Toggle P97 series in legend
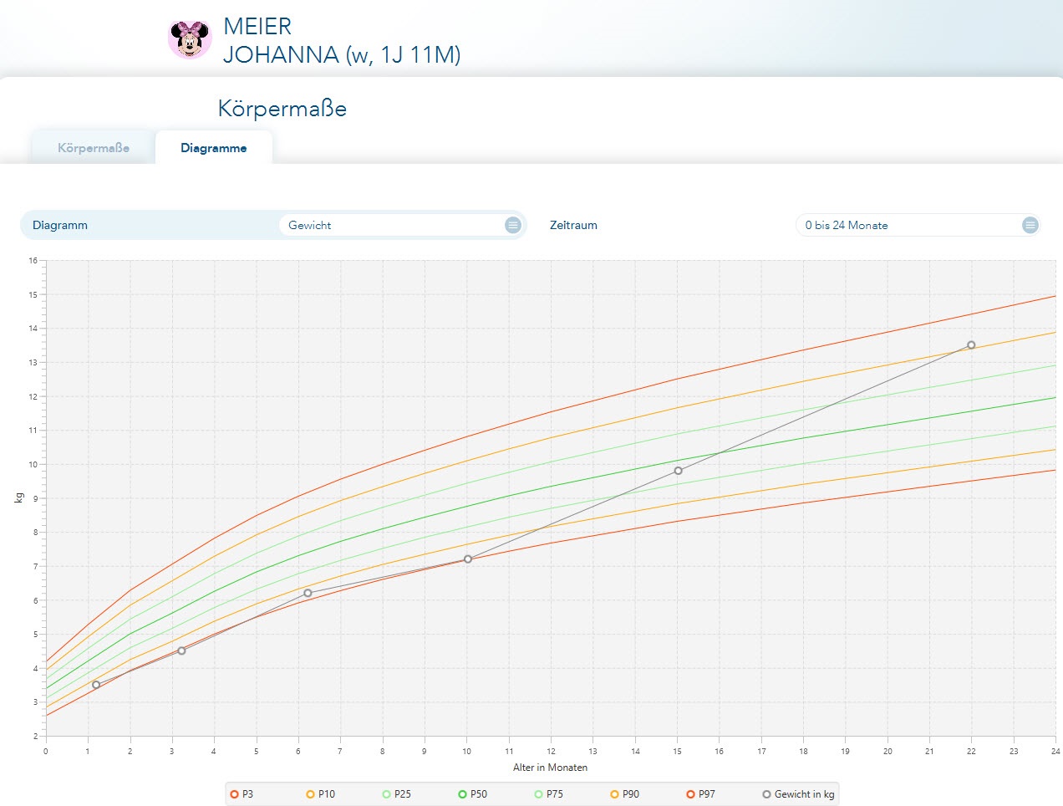This screenshot has width=1063, height=806. point(700,794)
